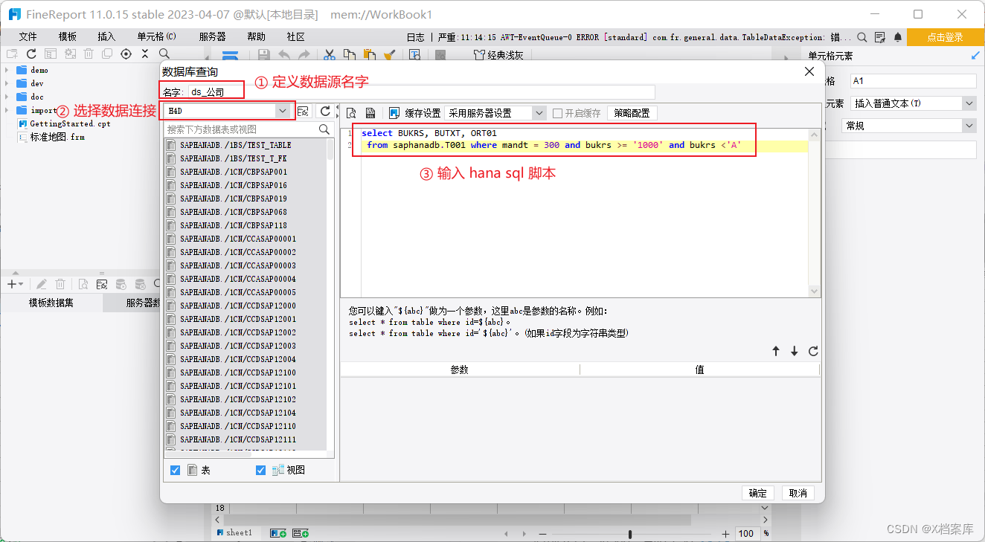Viewport: 985px width, 542px height.
Task: Uncheck the 表 checkbox
Action: [x=175, y=470]
